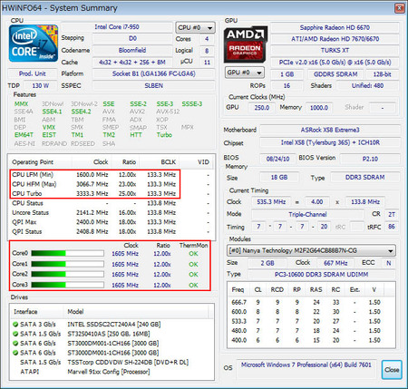
Task: Click the EM64T feature label
Action: (x=24, y=135)
